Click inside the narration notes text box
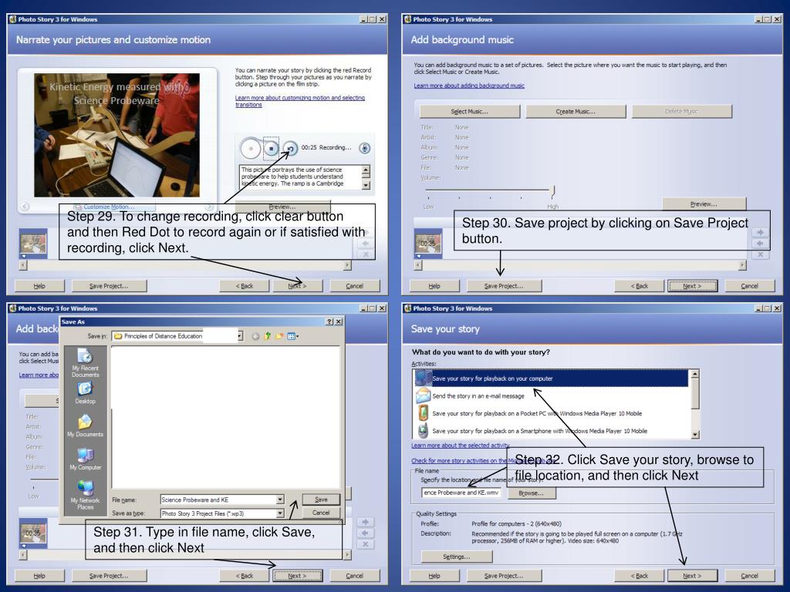Screen dimensions: 790x592 pos(300,177)
